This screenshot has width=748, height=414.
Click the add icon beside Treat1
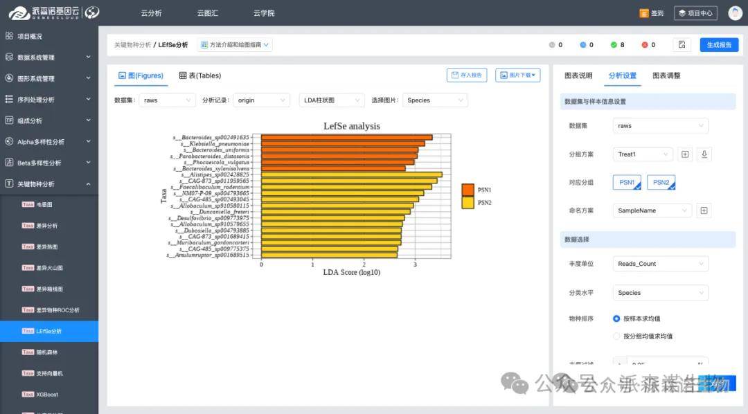click(685, 154)
